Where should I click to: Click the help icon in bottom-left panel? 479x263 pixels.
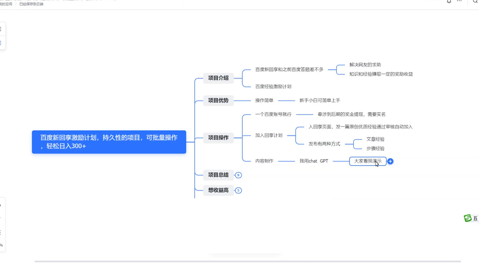1,206
